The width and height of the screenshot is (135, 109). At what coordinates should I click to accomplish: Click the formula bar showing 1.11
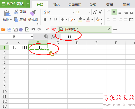coord(98,37)
